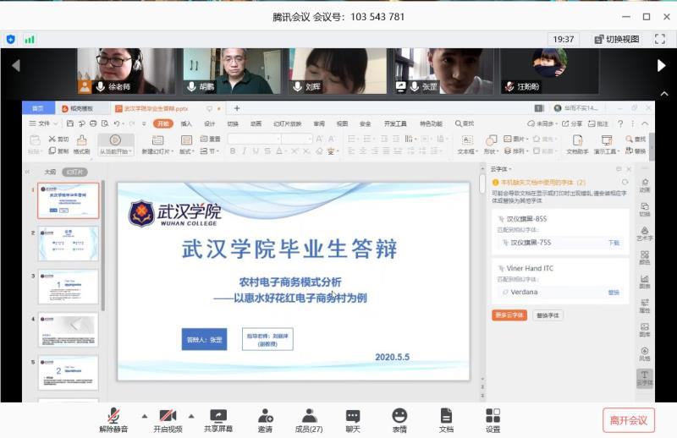Click the green network signal icon
The width and height of the screenshot is (677, 438).
pyautogui.click(x=30, y=39)
